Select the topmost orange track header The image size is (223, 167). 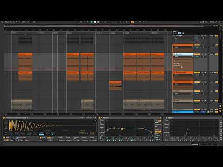click(x=183, y=45)
